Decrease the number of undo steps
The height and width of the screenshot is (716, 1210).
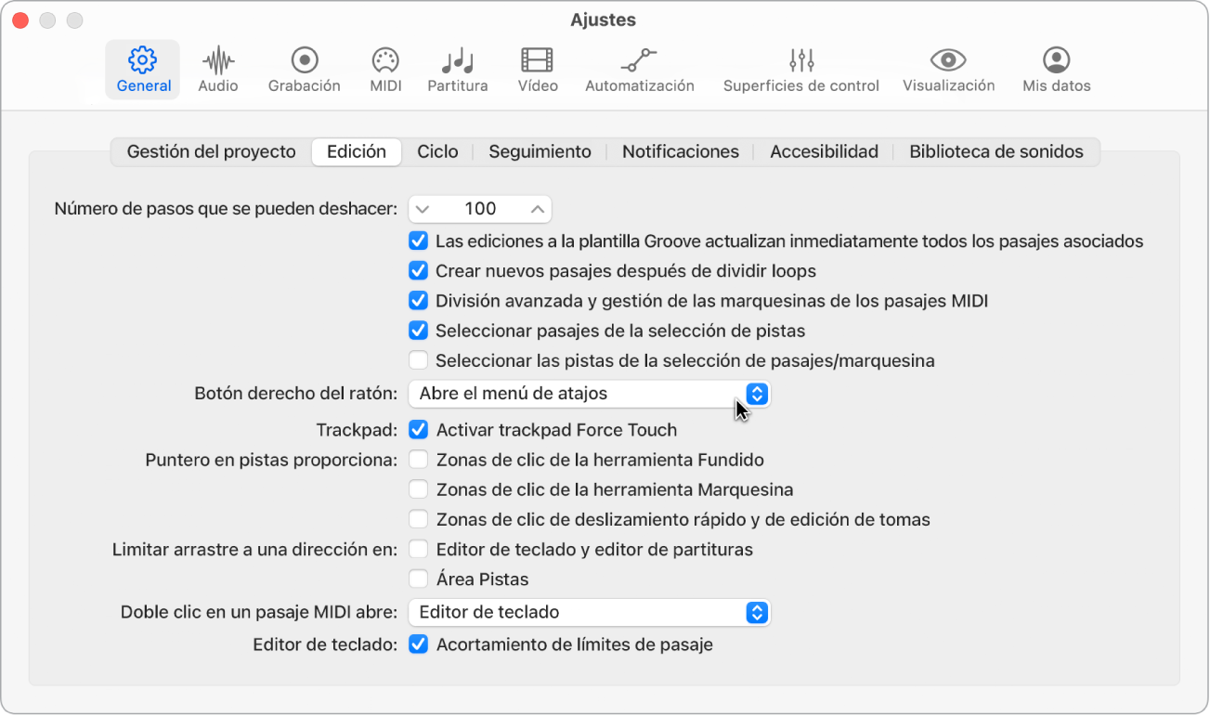coord(423,209)
